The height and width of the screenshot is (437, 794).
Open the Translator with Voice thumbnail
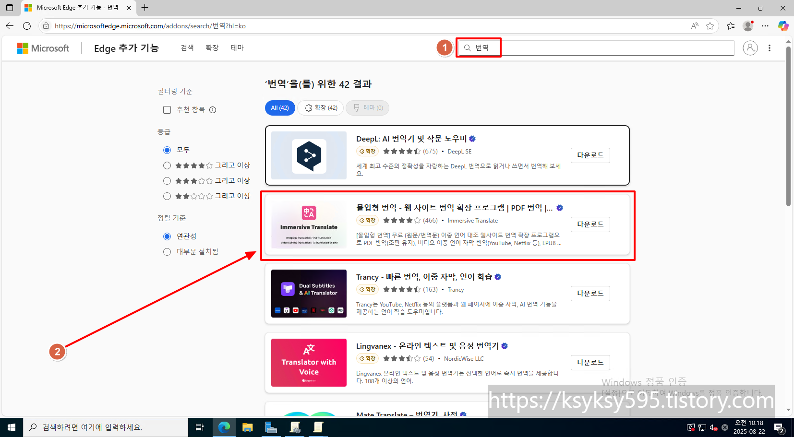[309, 363]
